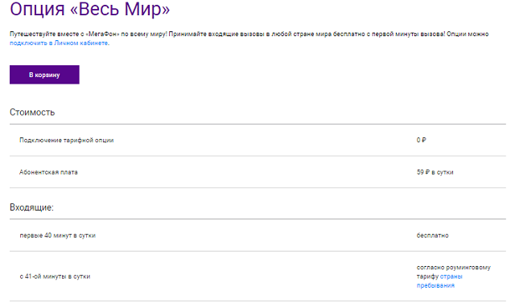
Task: Select the «Абонентская плата» row label
Action: tap(48, 172)
